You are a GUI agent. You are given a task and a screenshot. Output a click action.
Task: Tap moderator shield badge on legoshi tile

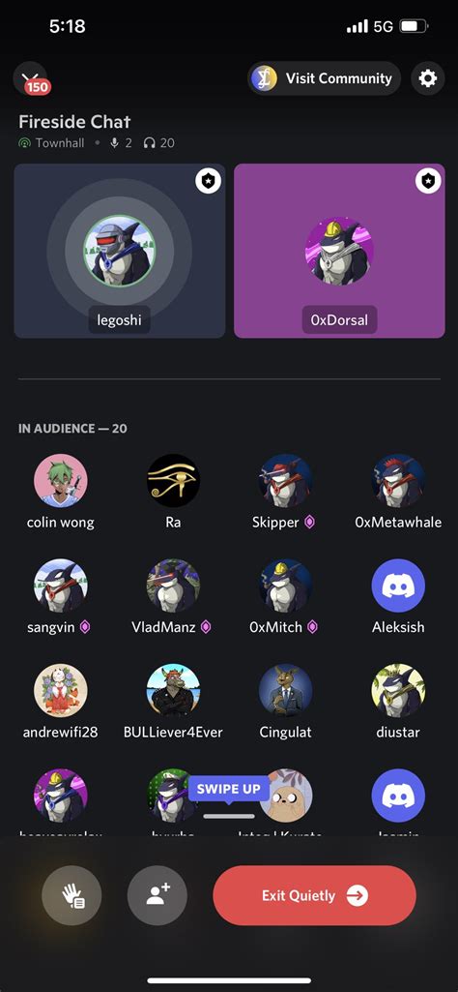[208, 182]
